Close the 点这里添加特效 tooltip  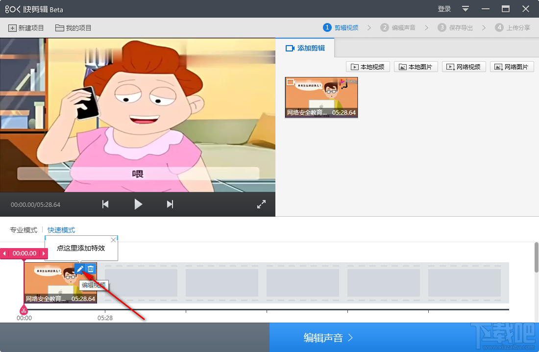(x=114, y=240)
